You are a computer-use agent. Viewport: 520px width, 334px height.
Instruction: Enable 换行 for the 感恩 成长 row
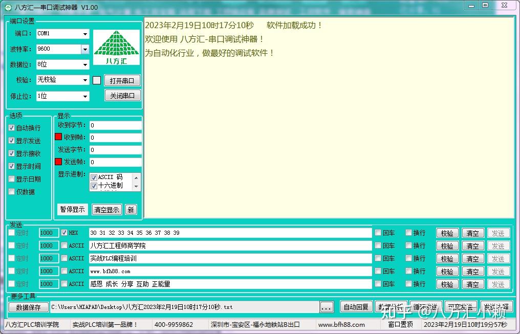coord(408,284)
